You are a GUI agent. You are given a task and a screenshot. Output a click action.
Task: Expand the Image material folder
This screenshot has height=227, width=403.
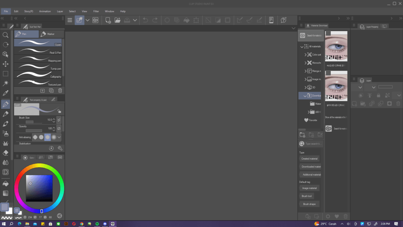(x=305, y=79)
